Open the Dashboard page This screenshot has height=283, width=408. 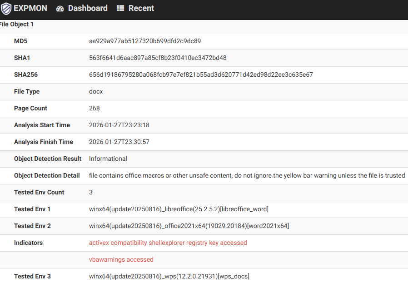88,8
